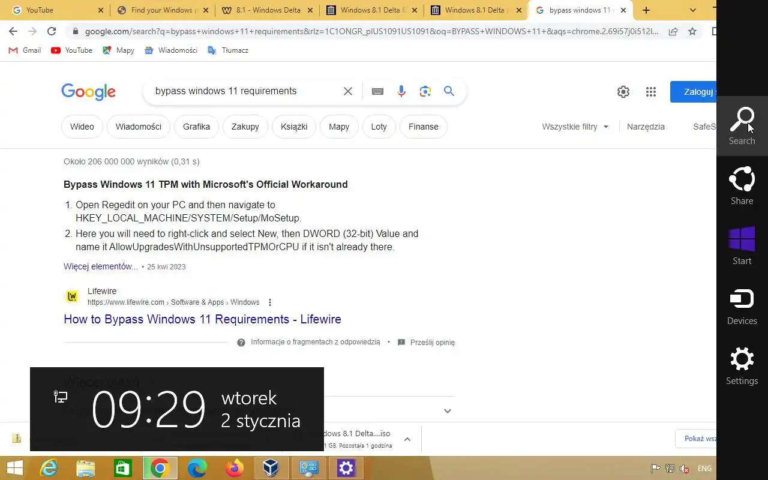Submit search with the magnifier icon
The image size is (768, 480).
coord(449,91)
